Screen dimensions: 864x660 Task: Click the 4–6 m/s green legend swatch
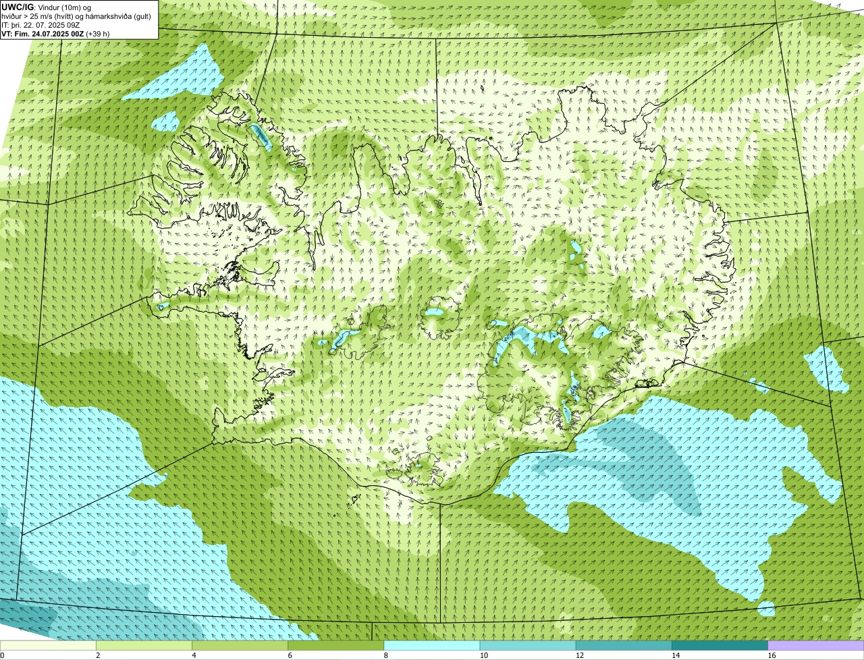pos(240,645)
